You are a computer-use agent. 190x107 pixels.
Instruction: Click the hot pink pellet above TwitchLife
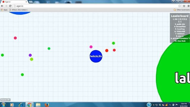click(91, 47)
